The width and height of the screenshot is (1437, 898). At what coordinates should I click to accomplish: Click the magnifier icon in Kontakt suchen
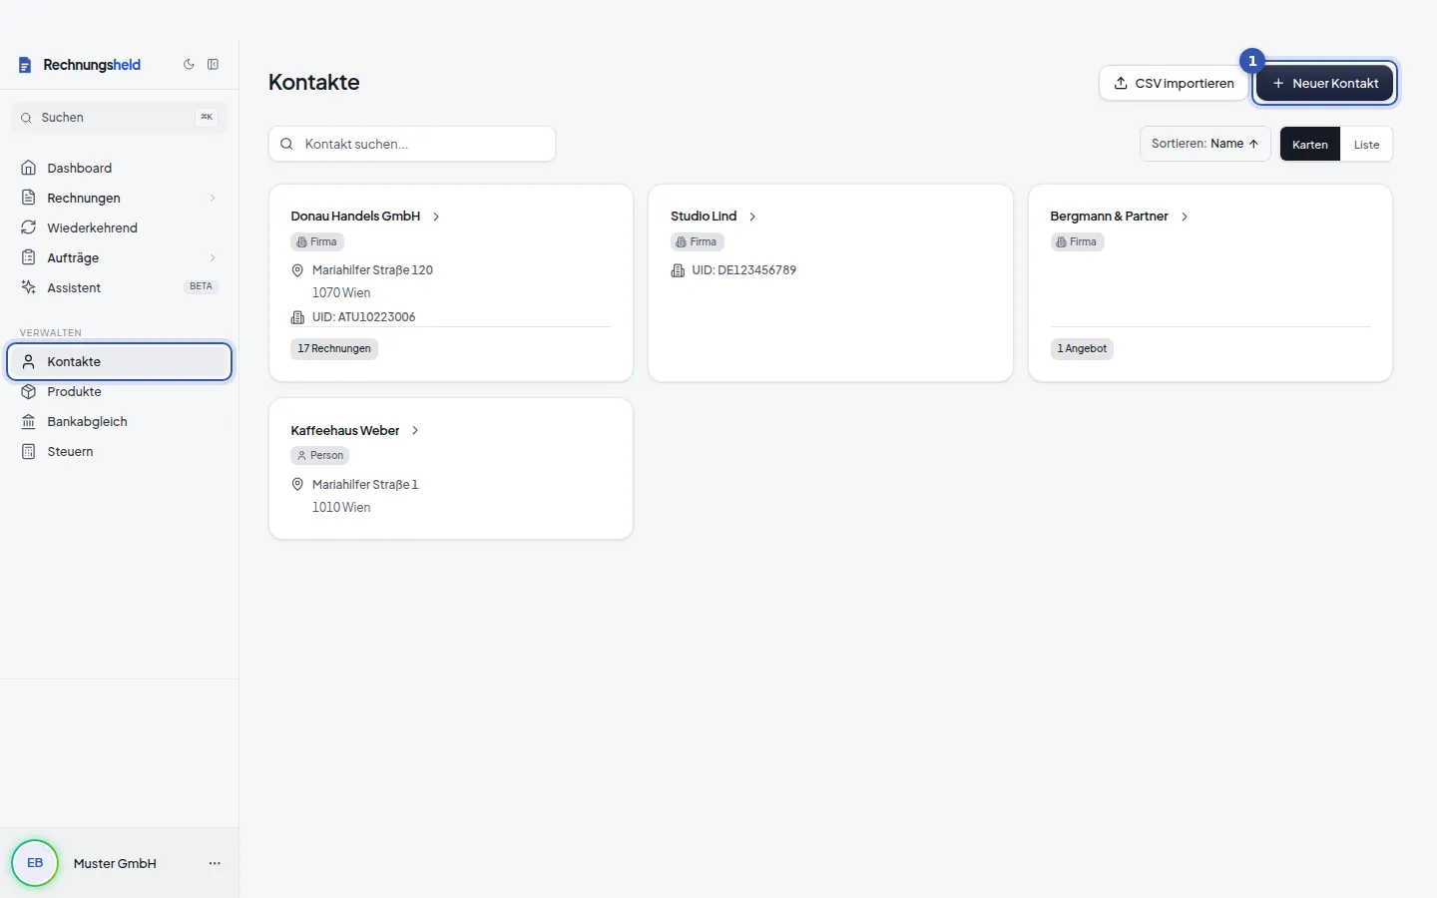click(286, 144)
